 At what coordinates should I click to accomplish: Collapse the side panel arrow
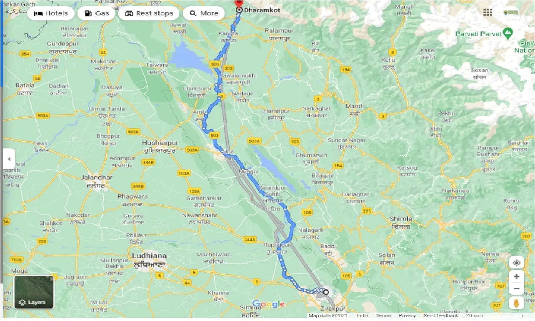[x=9, y=159]
